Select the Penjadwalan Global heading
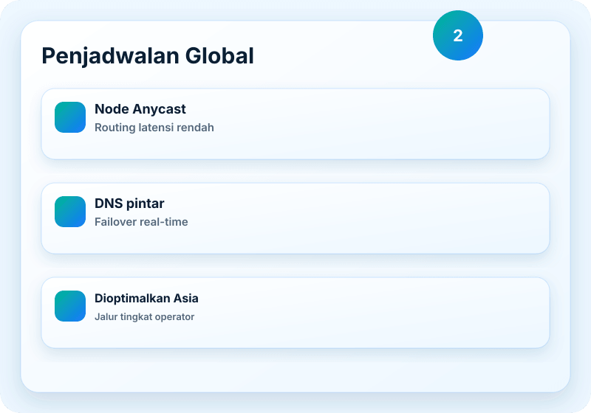The height and width of the screenshot is (413, 591). click(148, 56)
